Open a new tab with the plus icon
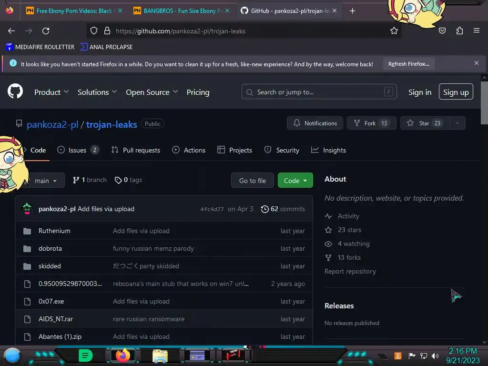488x366 pixels. click(x=352, y=11)
